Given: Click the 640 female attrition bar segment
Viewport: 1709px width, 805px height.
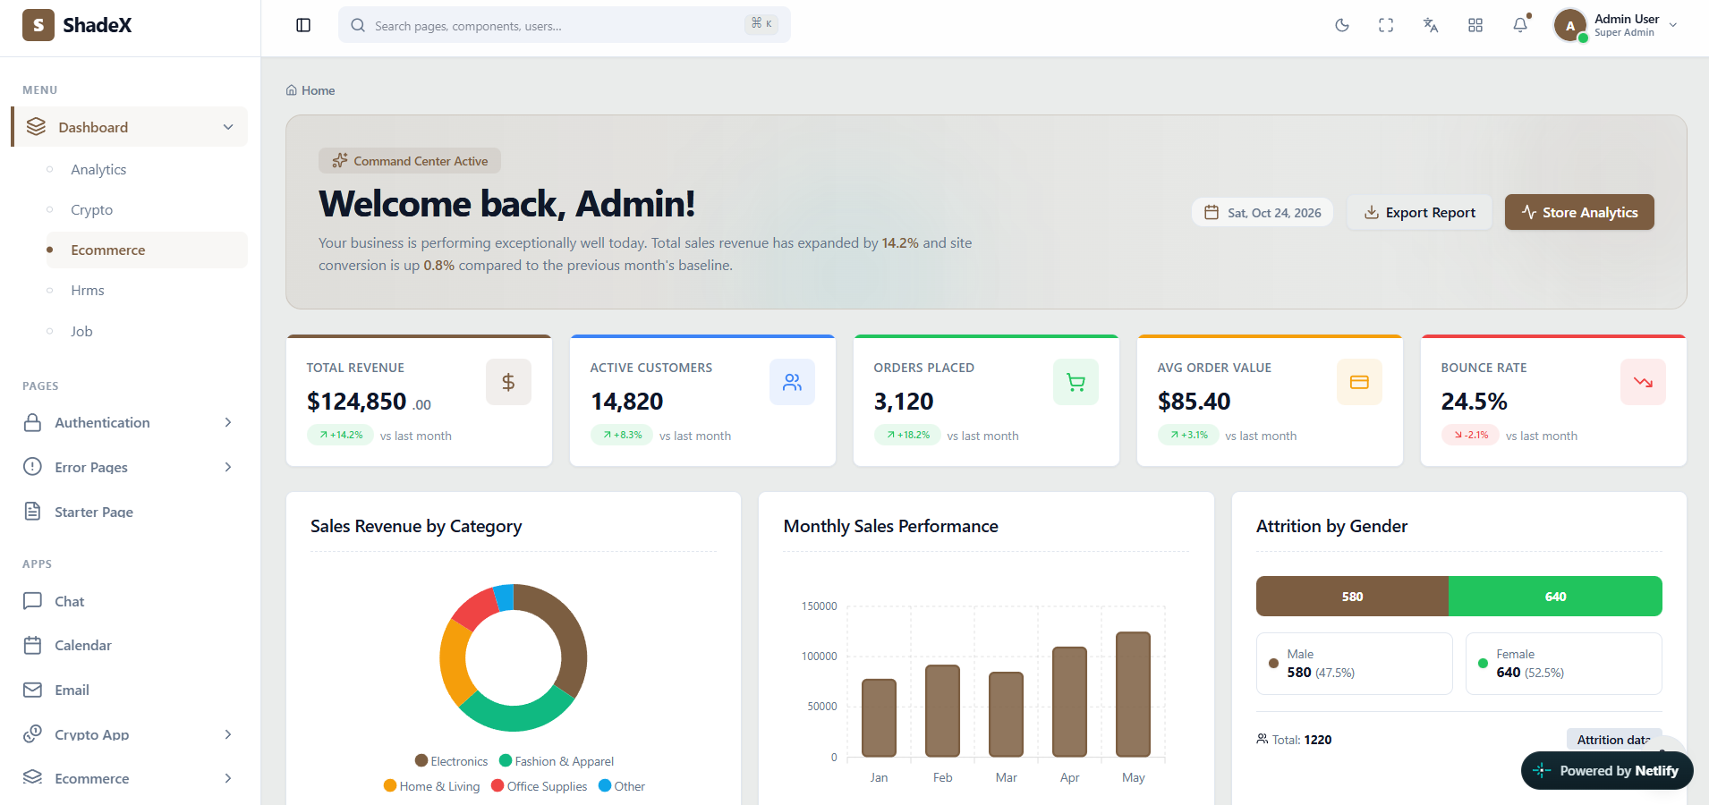Looking at the screenshot, I should (x=1555, y=596).
